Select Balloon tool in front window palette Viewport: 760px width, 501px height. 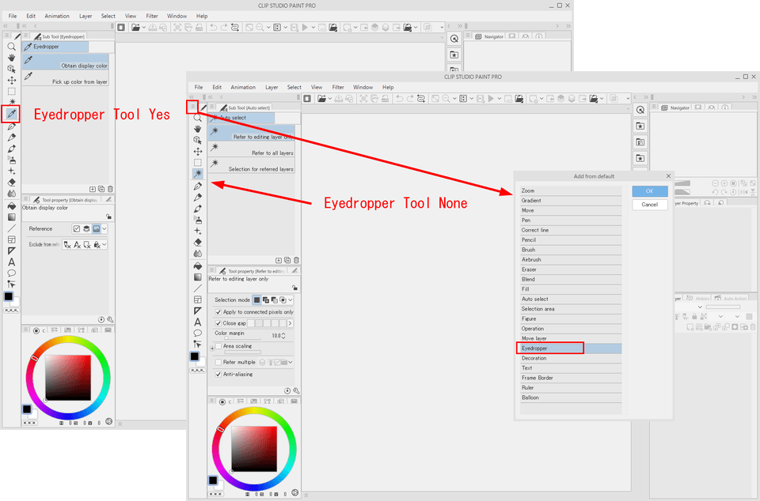tap(197, 333)
